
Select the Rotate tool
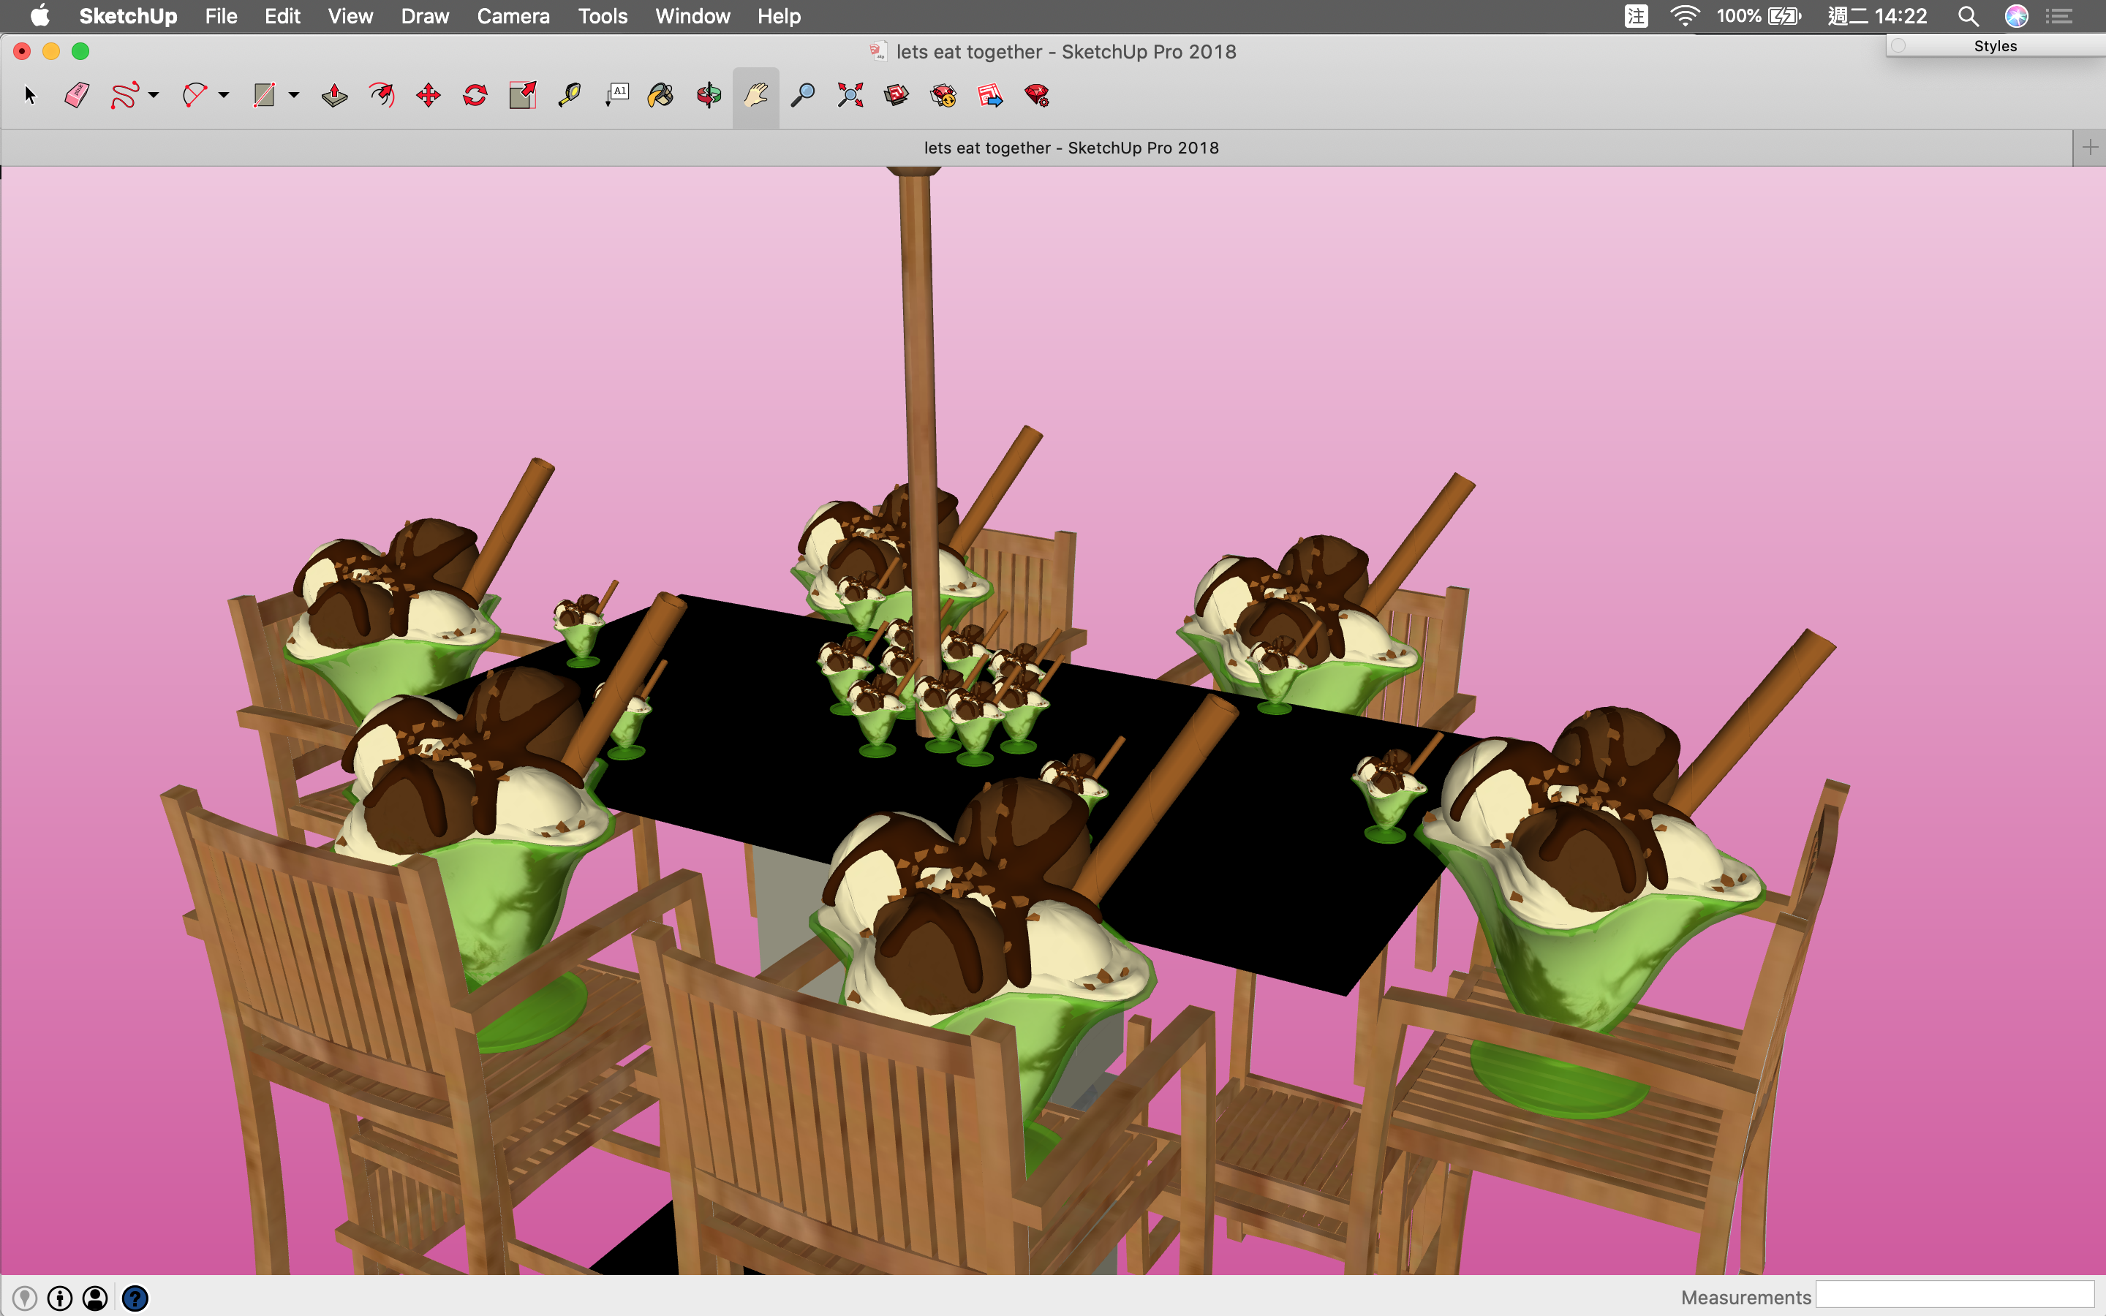tap(475, 95)
